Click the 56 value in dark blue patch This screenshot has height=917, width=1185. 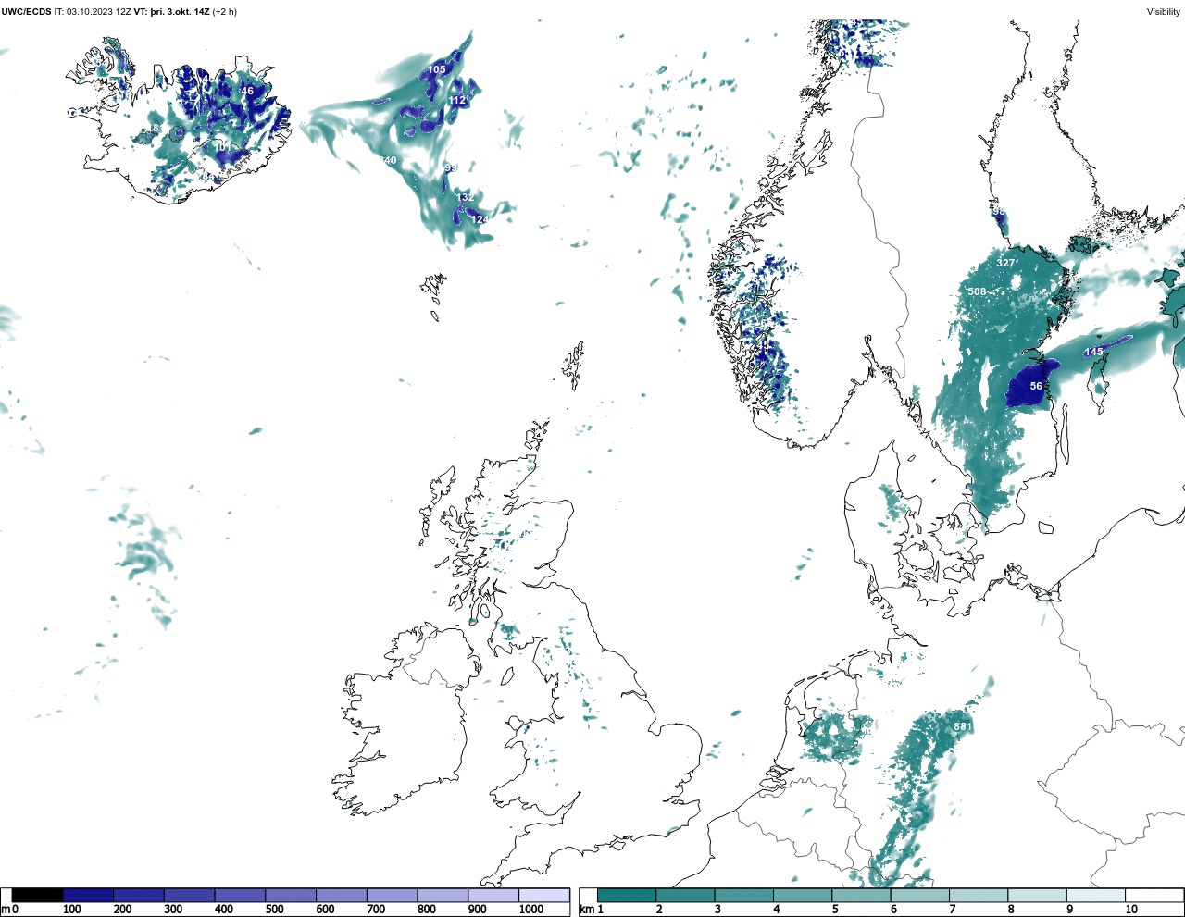[x=1036, y=386]
